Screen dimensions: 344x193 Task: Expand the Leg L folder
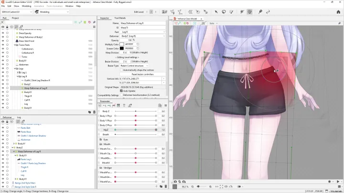pyautogui.click(x=18, y=72)
